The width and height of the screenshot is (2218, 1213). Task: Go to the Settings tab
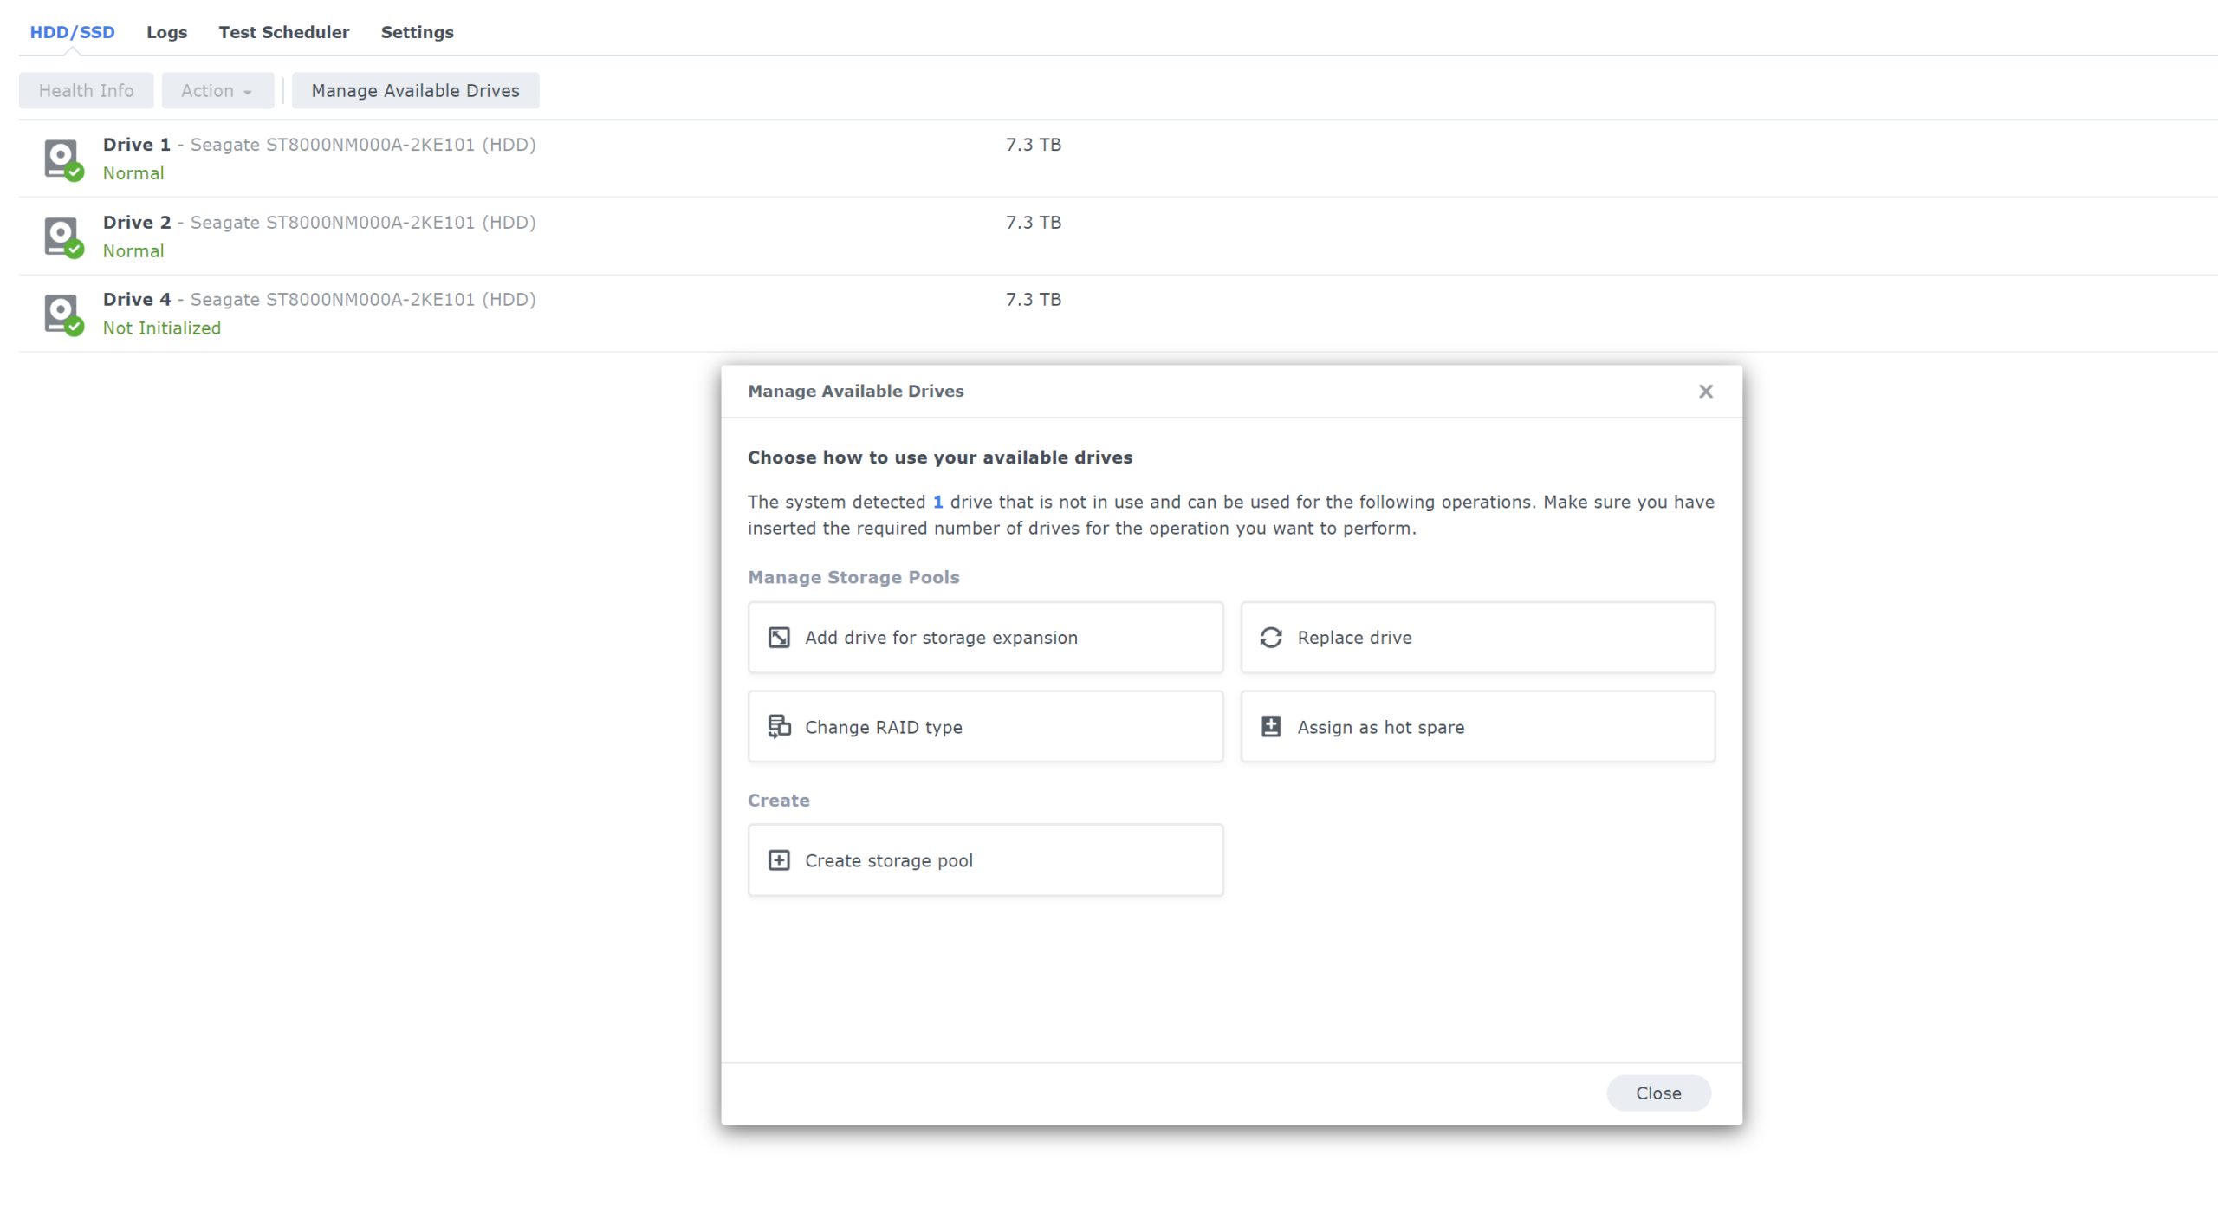coord(417,32)
